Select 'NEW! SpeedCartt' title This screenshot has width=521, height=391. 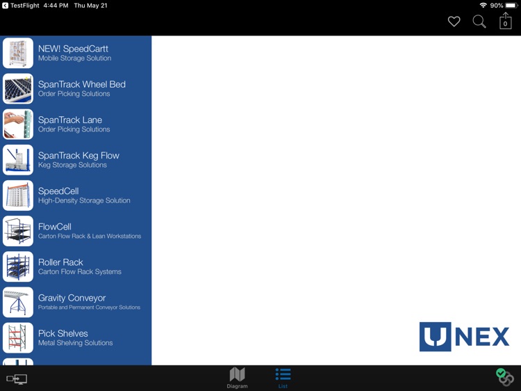(x=73, y=49)
